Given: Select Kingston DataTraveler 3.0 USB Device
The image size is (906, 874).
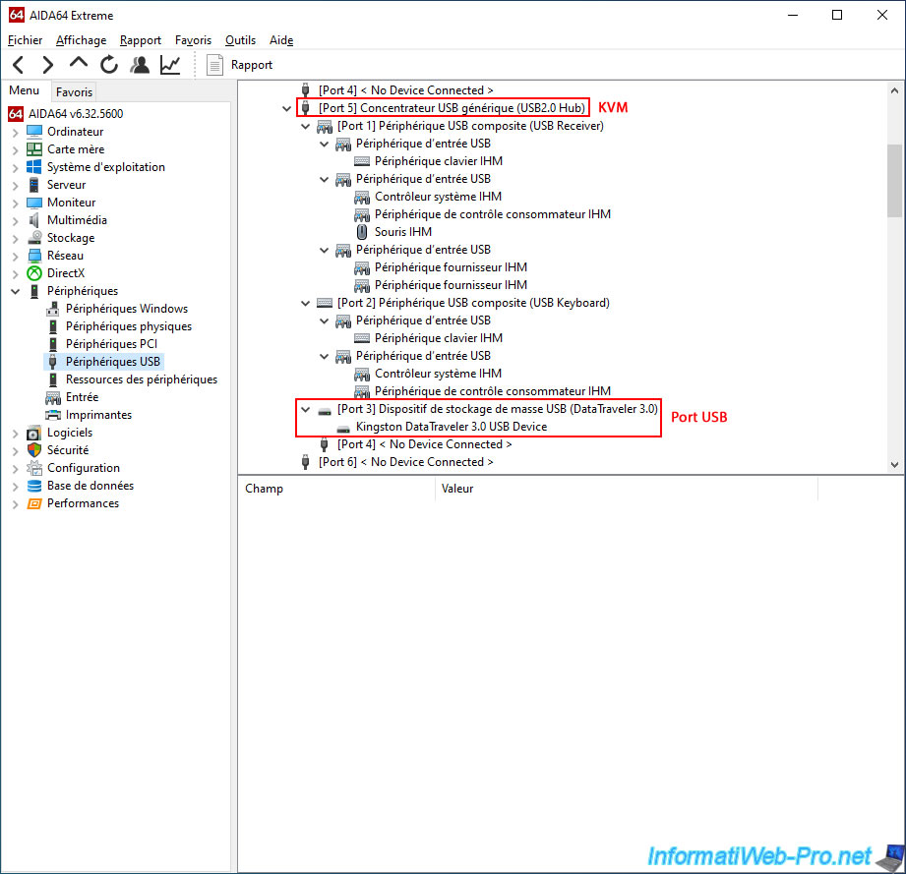Looking at the screenshot, I should point(451,427).
